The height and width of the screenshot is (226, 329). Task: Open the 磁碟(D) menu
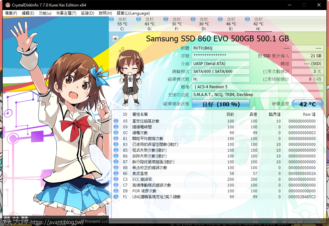[x=87, y=13]
